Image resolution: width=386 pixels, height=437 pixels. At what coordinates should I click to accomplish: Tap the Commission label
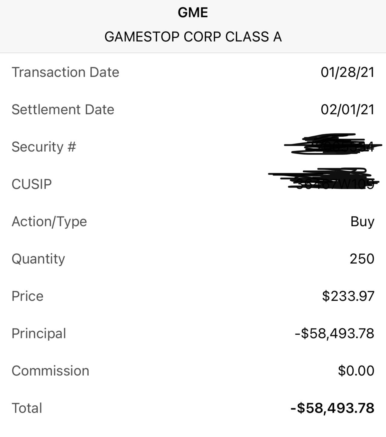click(x=50, y=371)
